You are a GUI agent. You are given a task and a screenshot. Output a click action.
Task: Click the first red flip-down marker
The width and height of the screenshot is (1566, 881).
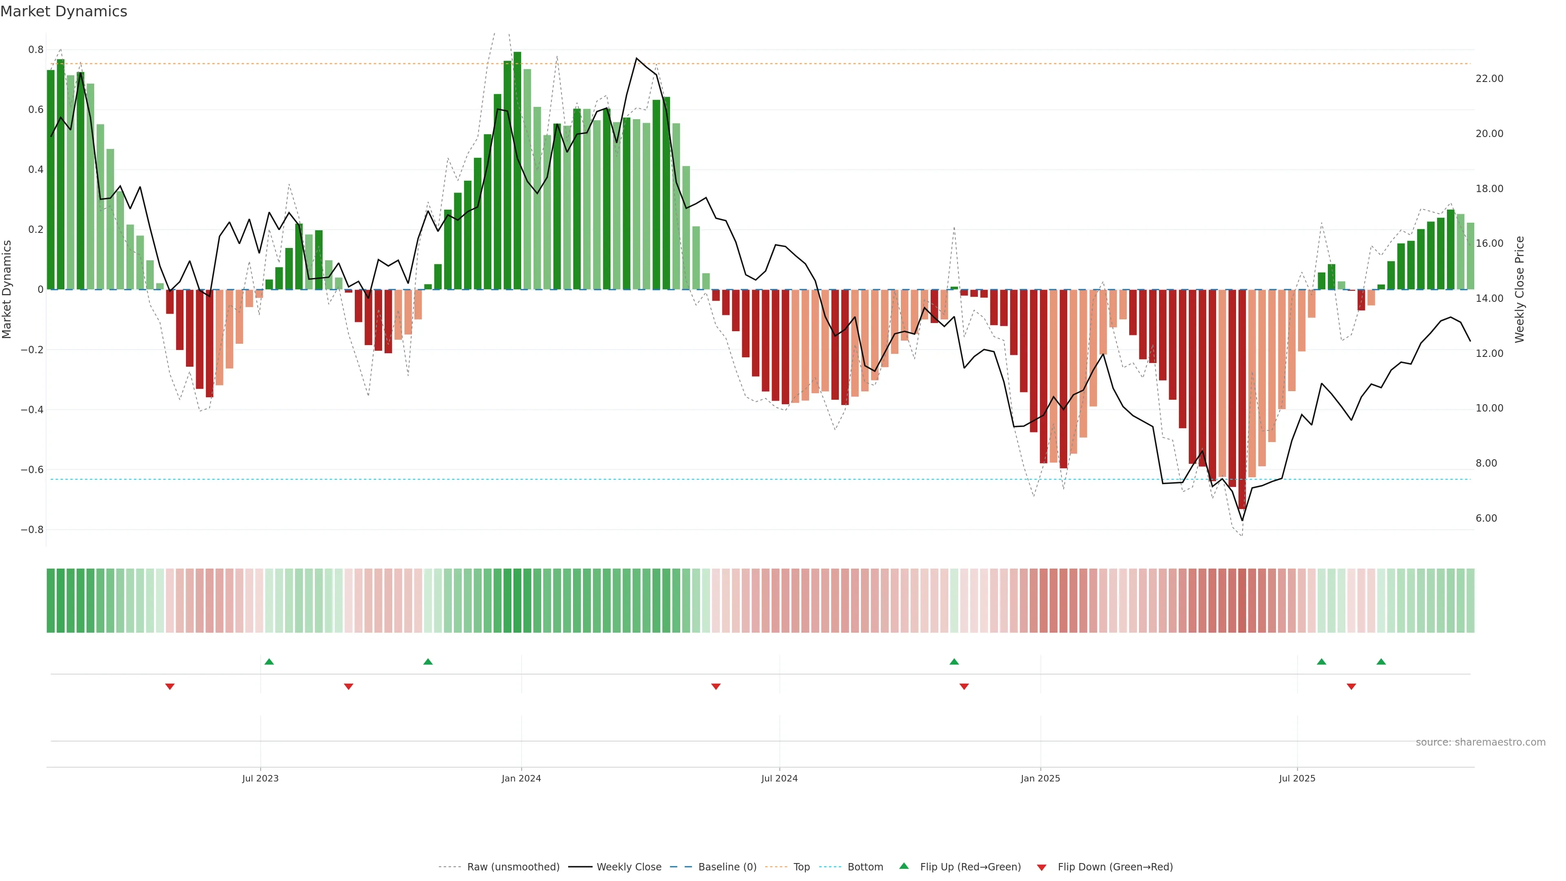click(170, 686)
